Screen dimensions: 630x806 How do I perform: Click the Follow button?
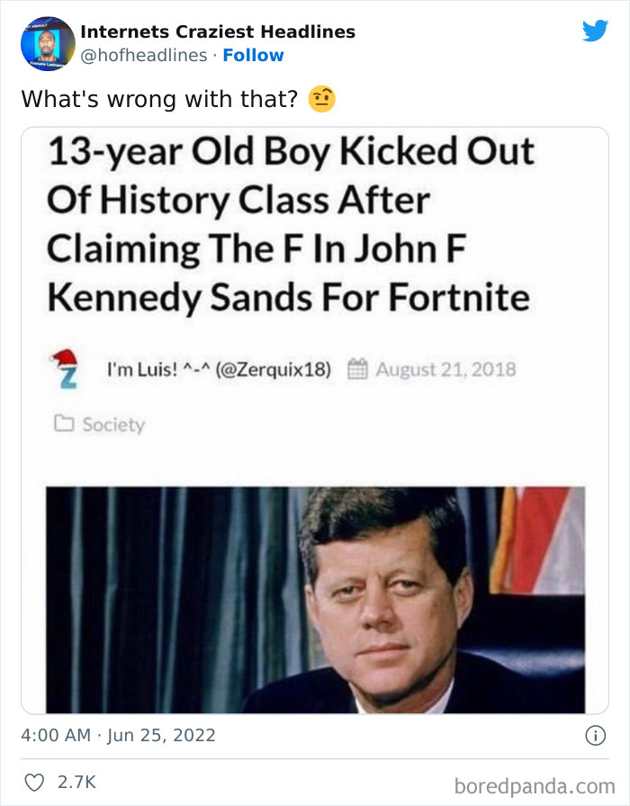coord(254,55)
